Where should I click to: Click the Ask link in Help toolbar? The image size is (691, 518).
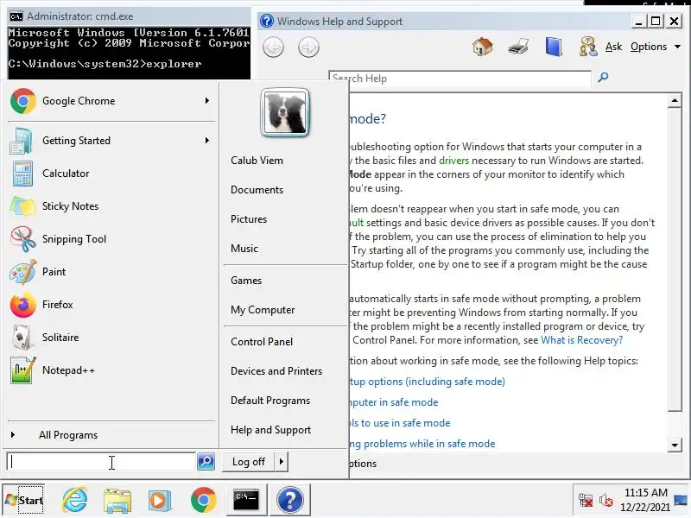(613, 47)
